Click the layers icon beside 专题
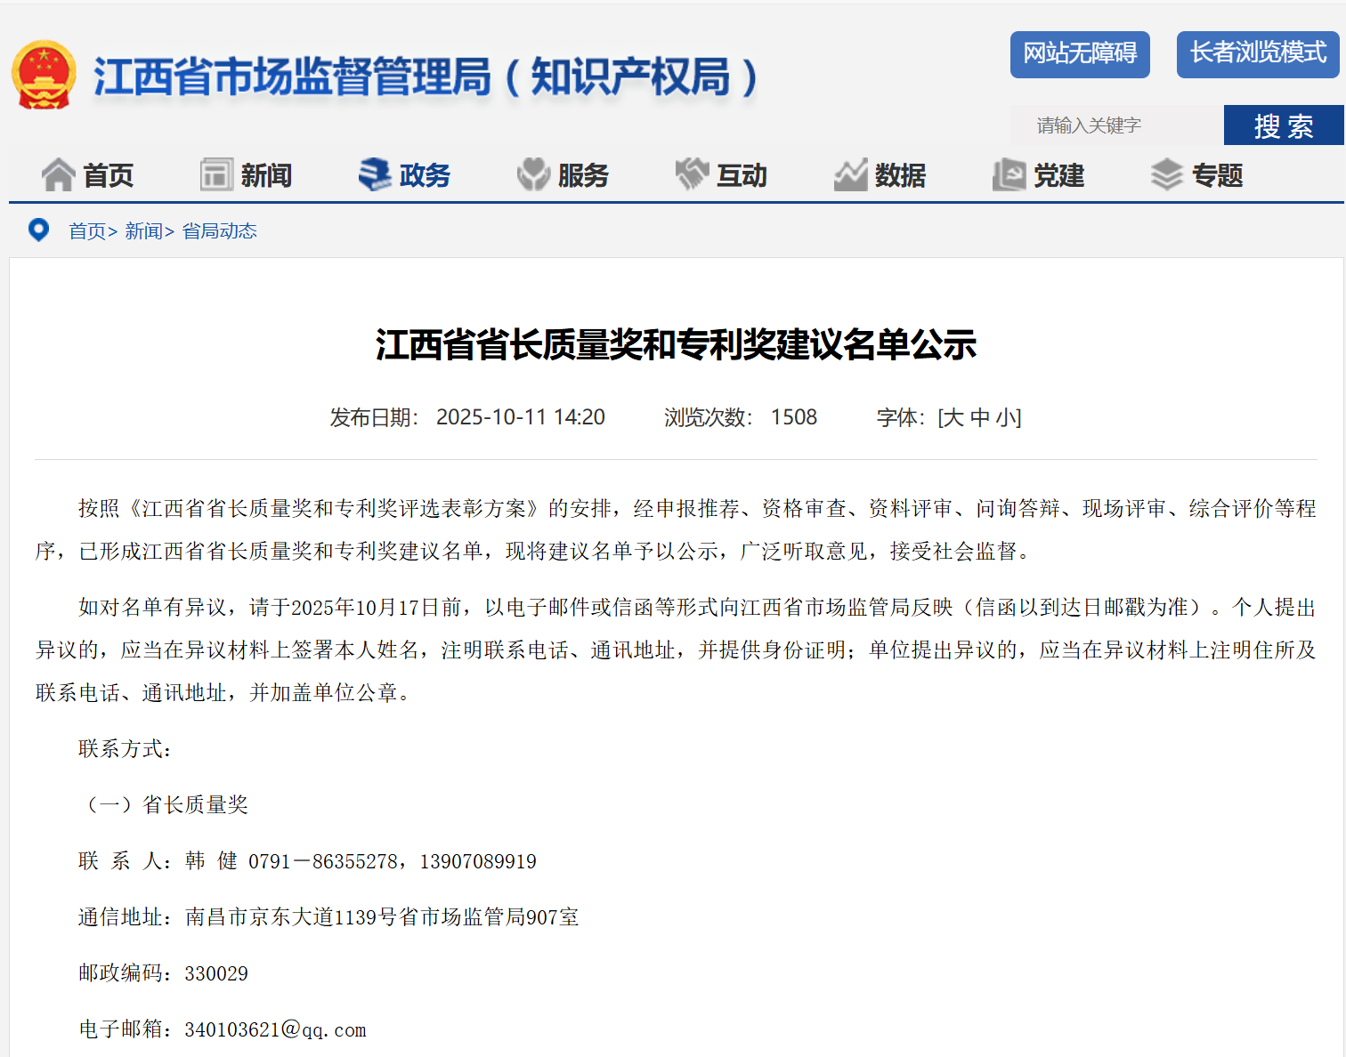This screenshot has height=1057, width=1346. click(x=1167, y=175)
